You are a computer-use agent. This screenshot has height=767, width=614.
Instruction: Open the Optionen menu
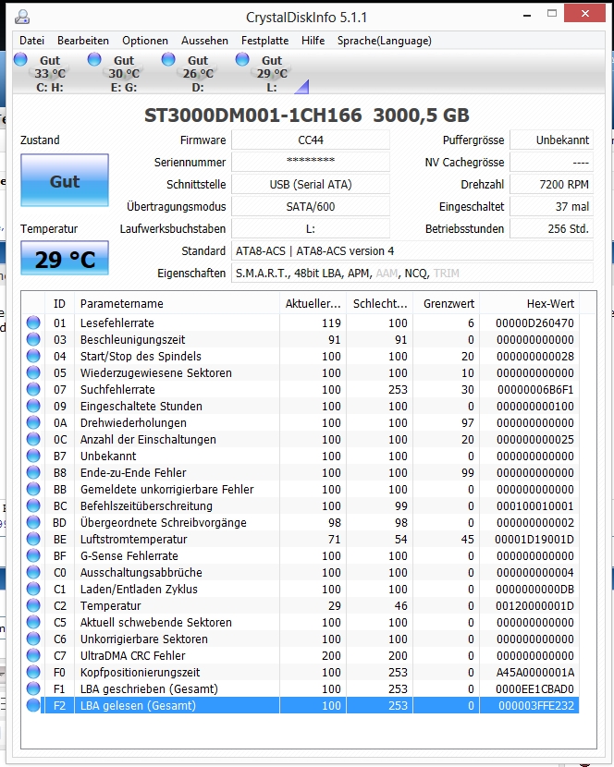tap(145, 41)
